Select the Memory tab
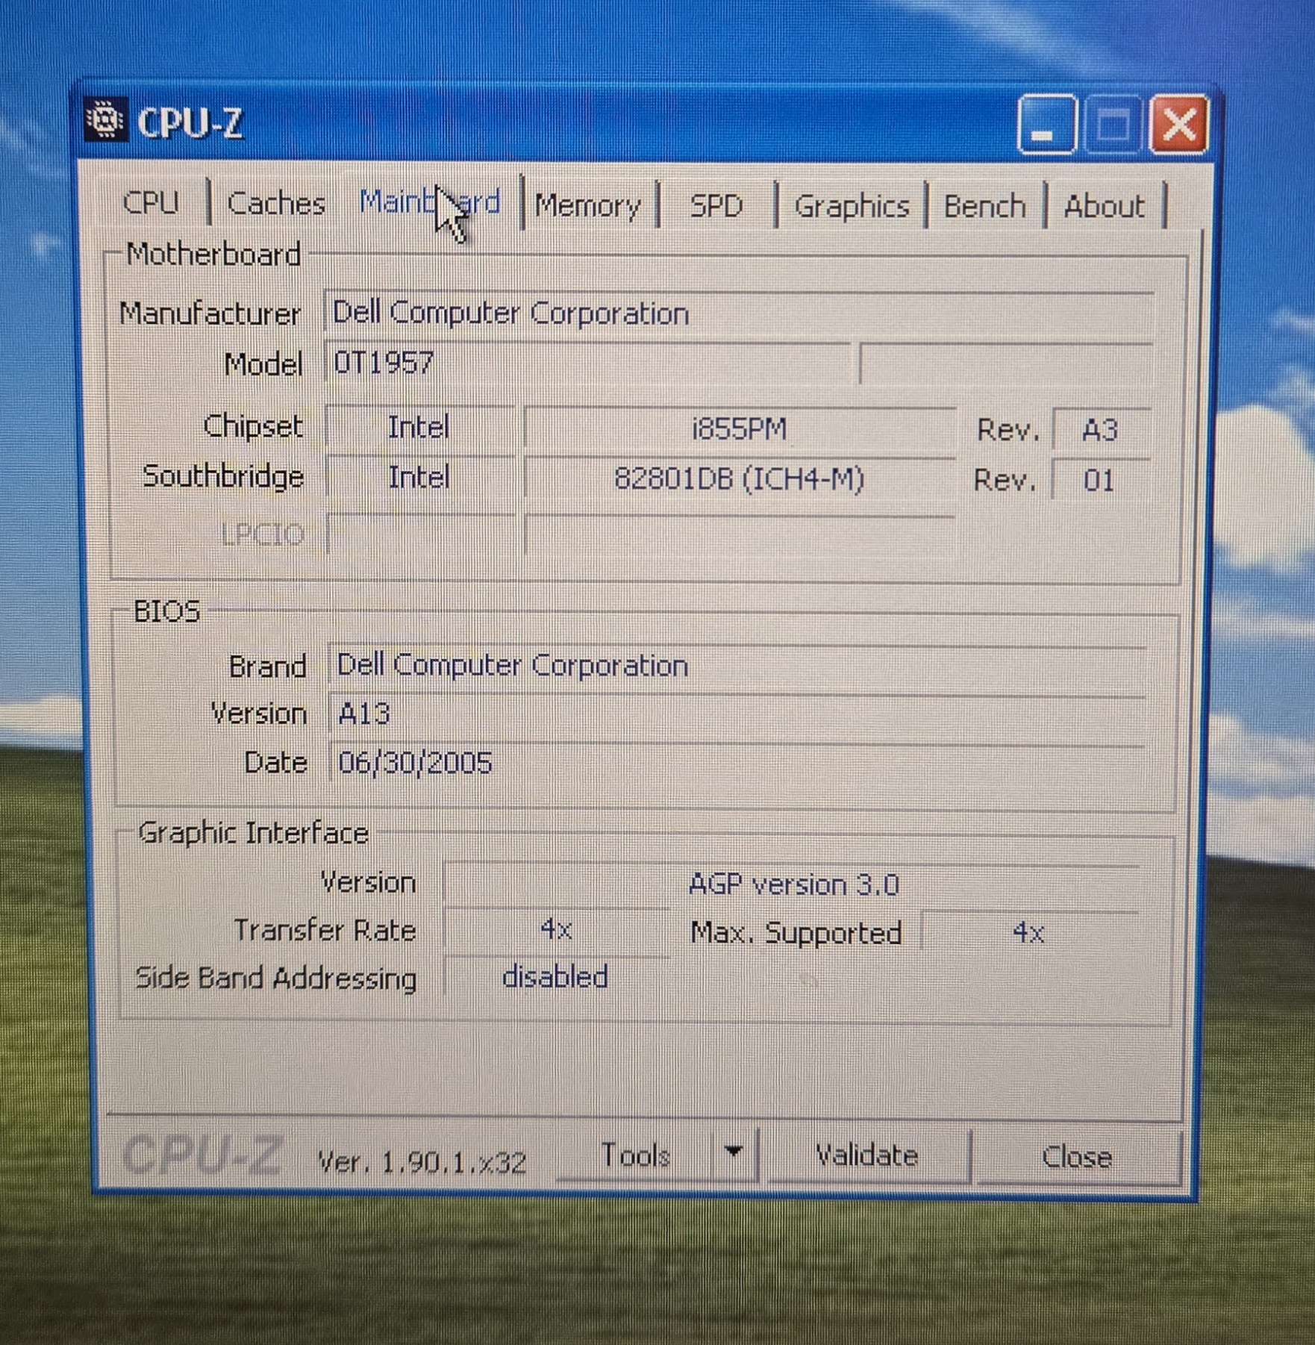 click(x=588, y=205)
